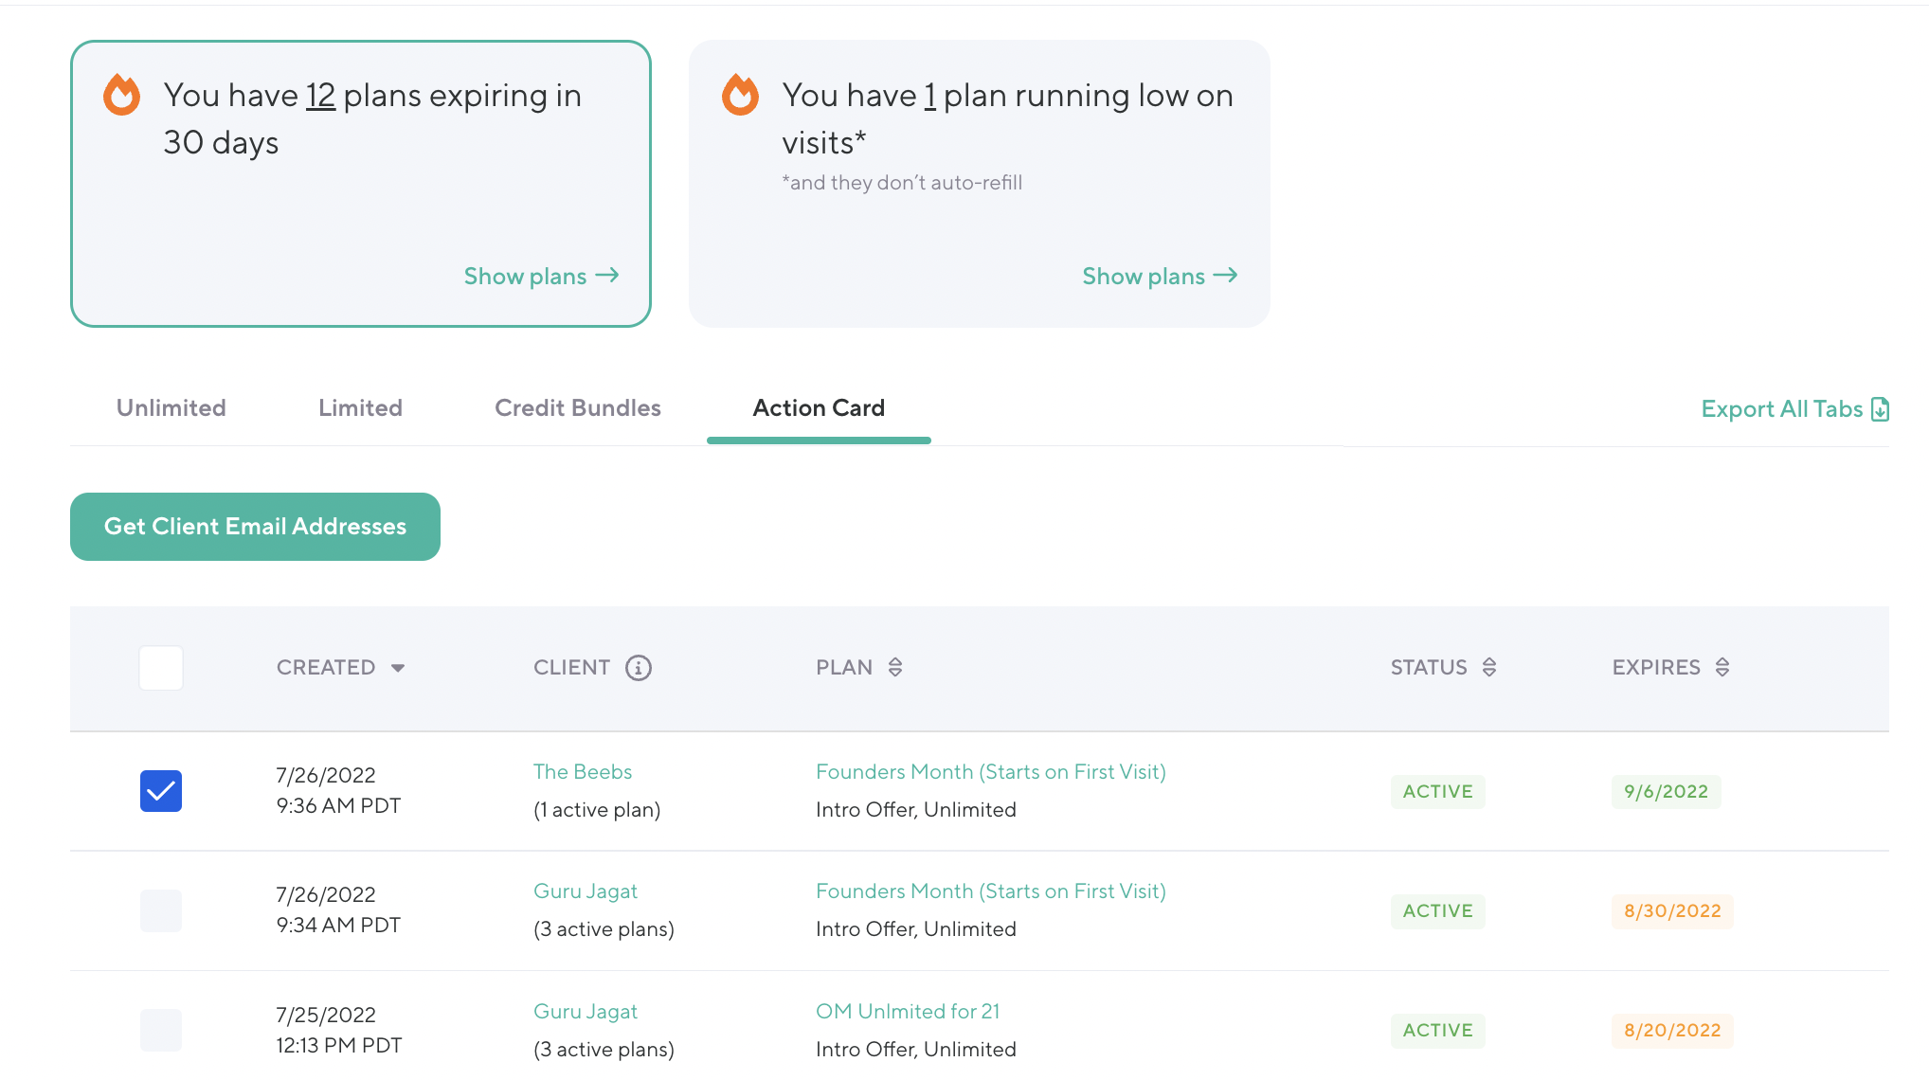The width and height of the screenshot is (1929, 1080).
Task: Click arrow beside Show plans on low-visits card
Action: [x=1226, y=276]
